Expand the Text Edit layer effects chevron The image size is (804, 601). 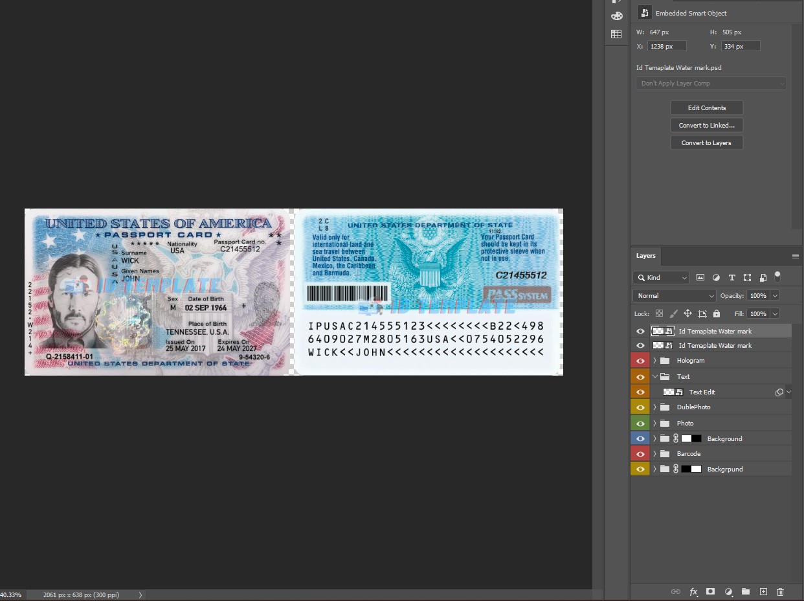(788, 392)
